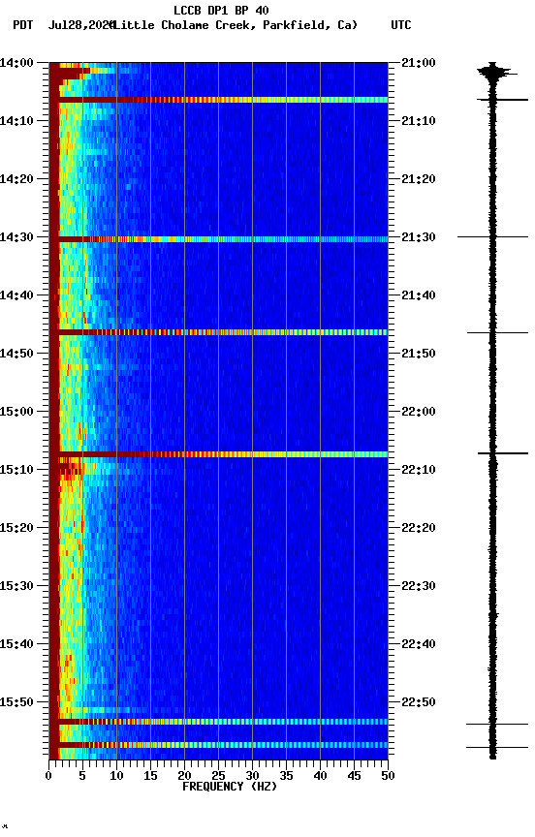Select the 15:50 PDT time label

coord(16,702)
